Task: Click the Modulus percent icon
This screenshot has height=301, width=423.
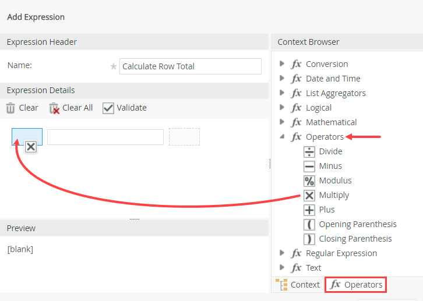Action: point(309,180)
